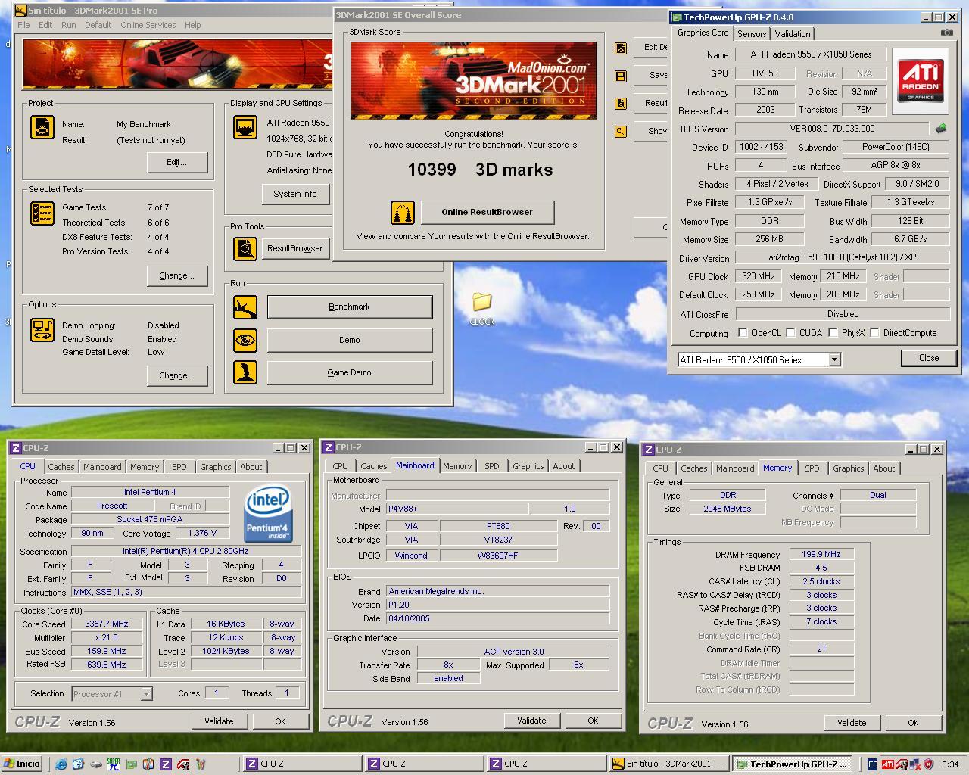Open the Default menu in 3DMark2001

coord(98,25)
